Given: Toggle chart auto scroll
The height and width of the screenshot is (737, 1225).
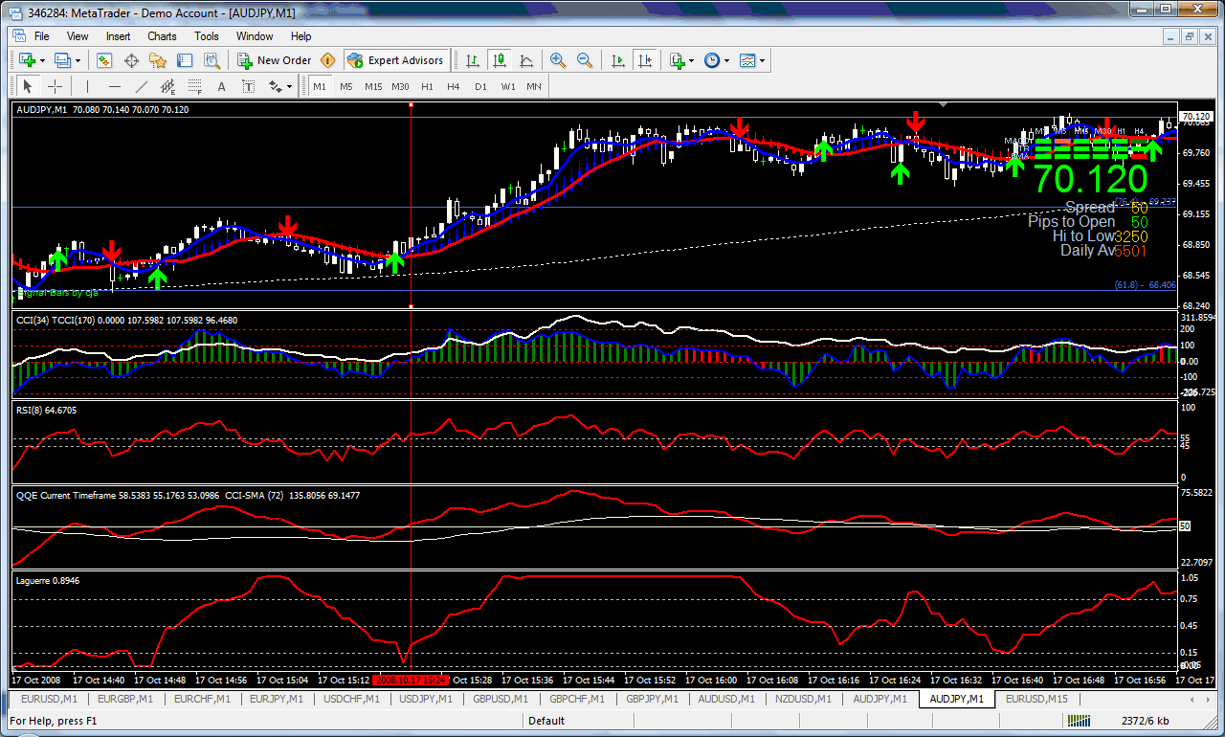Looking at the screenshot, I should pos(618,60).
